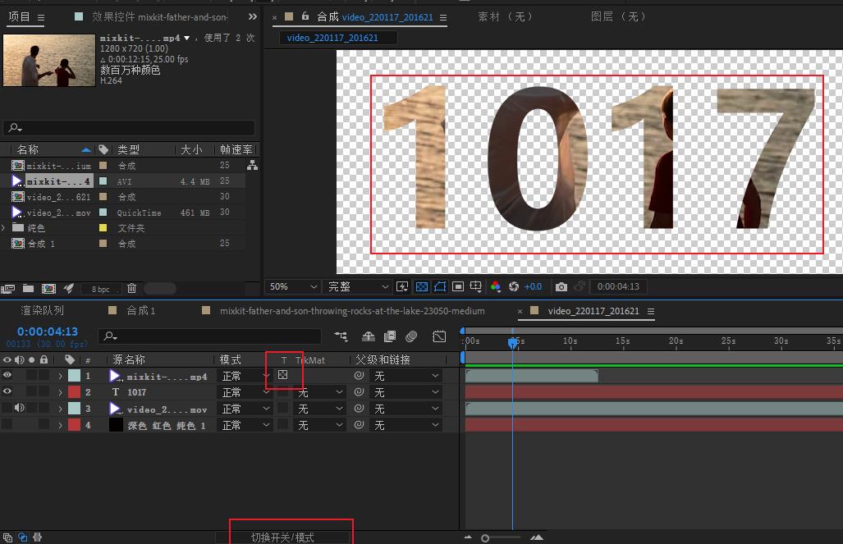The height and width of the screenshot is (544, 843).
Task: Click parent pick whip for layer 3
Action: point(360,408)
